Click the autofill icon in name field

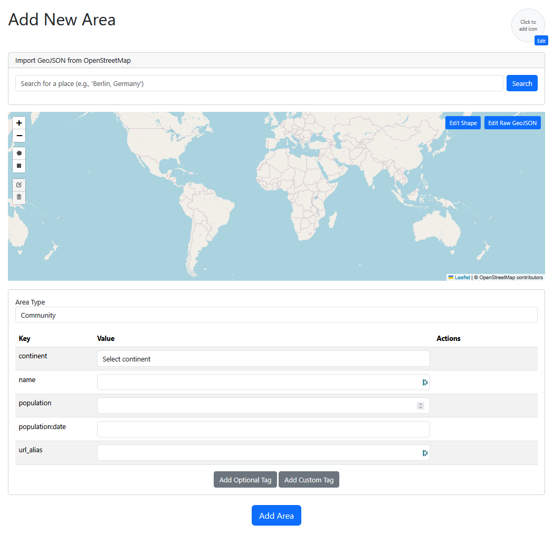[424, 382]
